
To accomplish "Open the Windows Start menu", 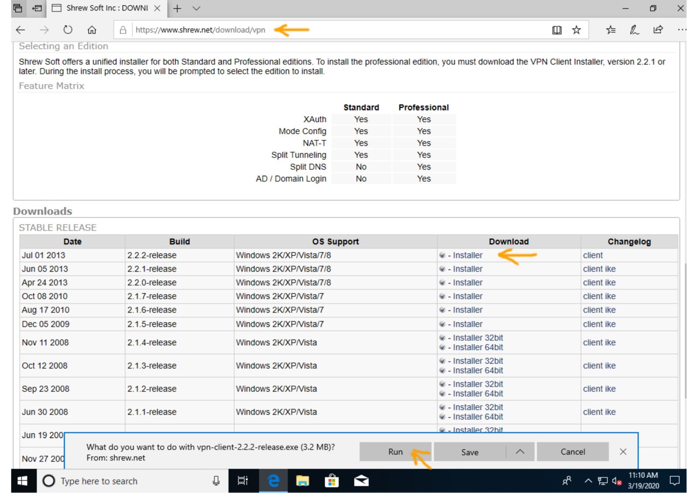I will click(x=23, y=481).
